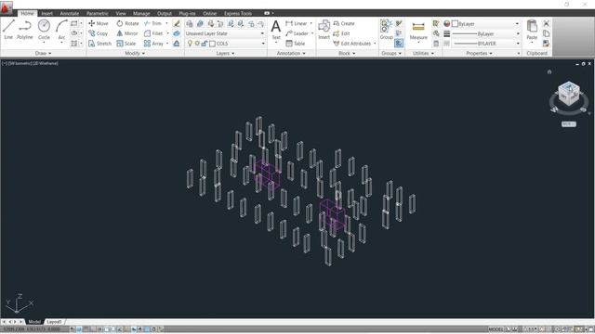Open the Array tool dropdown arrow
Screen dimensions: 595x334
pos(167,44)
